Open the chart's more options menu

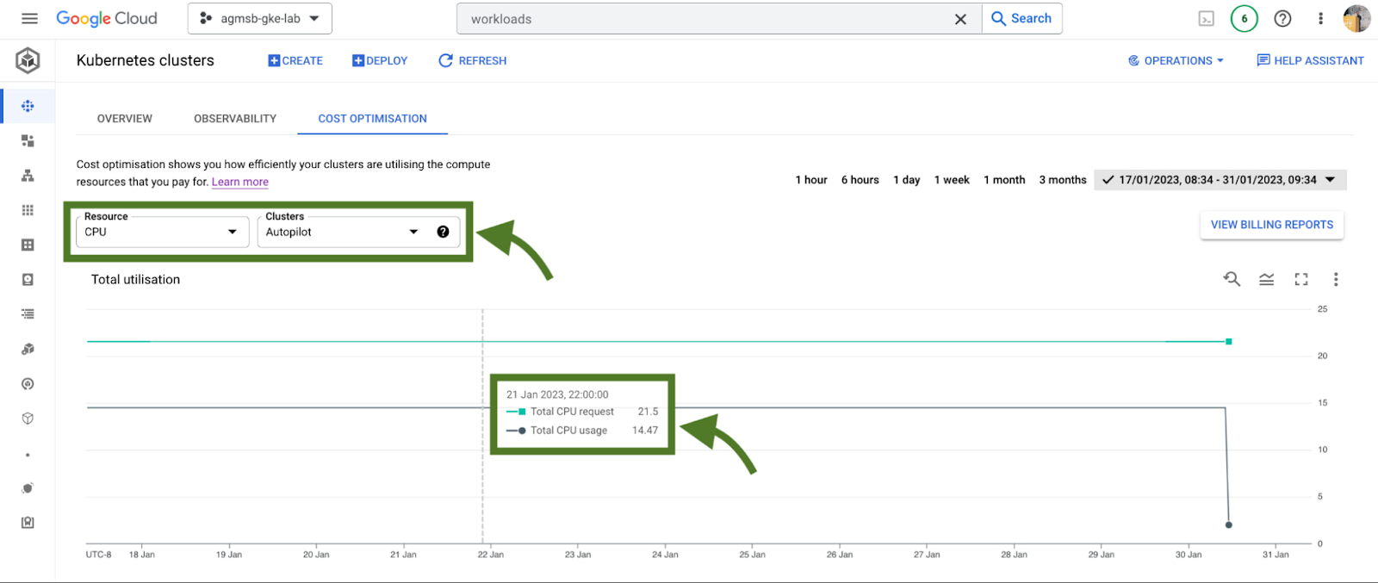tap(1336, 279)
